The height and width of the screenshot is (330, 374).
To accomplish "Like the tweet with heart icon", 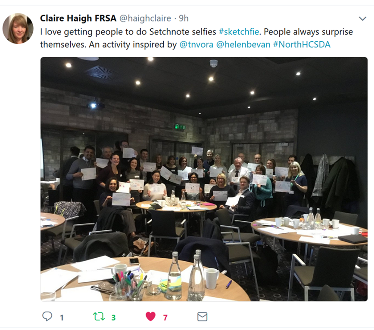I will click(x=150, y=316).
